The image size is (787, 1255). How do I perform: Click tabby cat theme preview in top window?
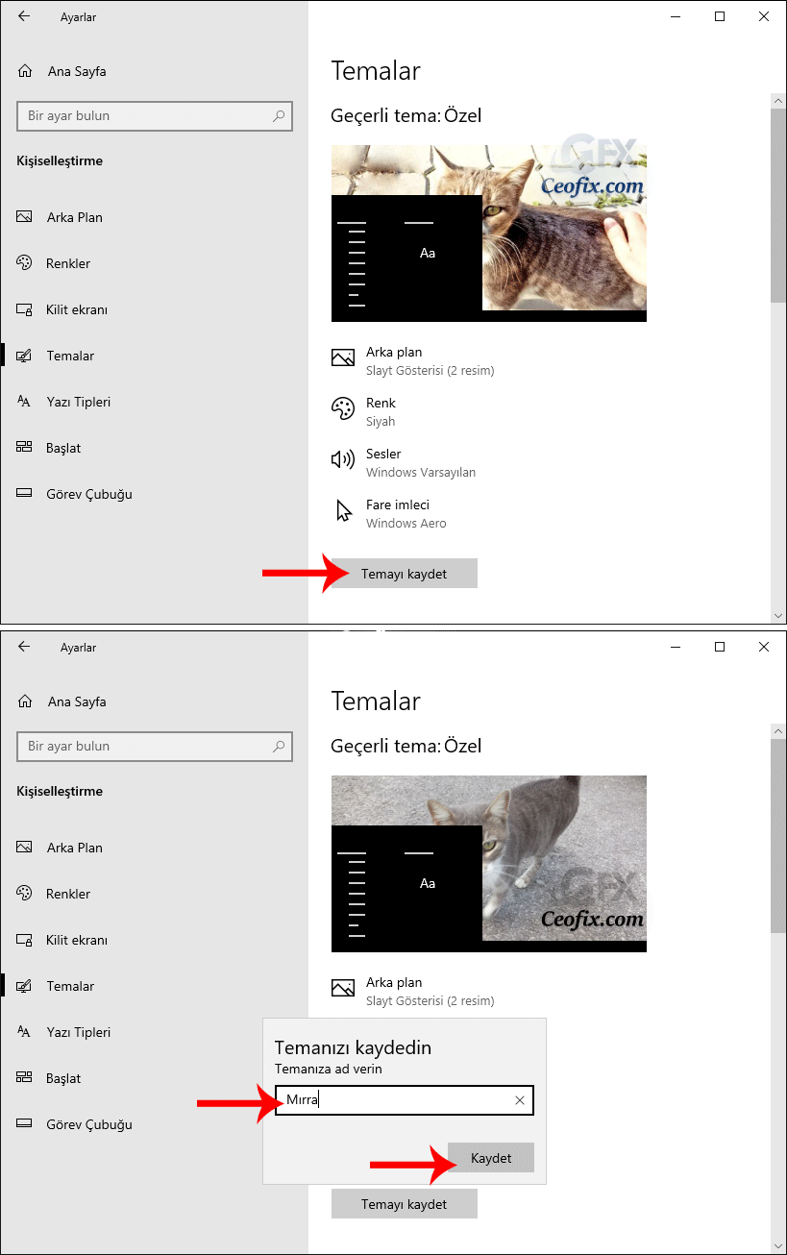(x=488, y=234)
